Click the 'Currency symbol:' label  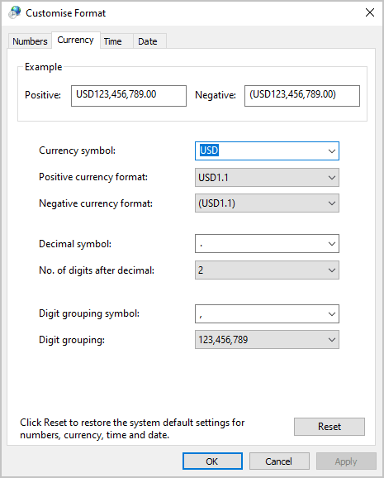[x=77, y=151]
